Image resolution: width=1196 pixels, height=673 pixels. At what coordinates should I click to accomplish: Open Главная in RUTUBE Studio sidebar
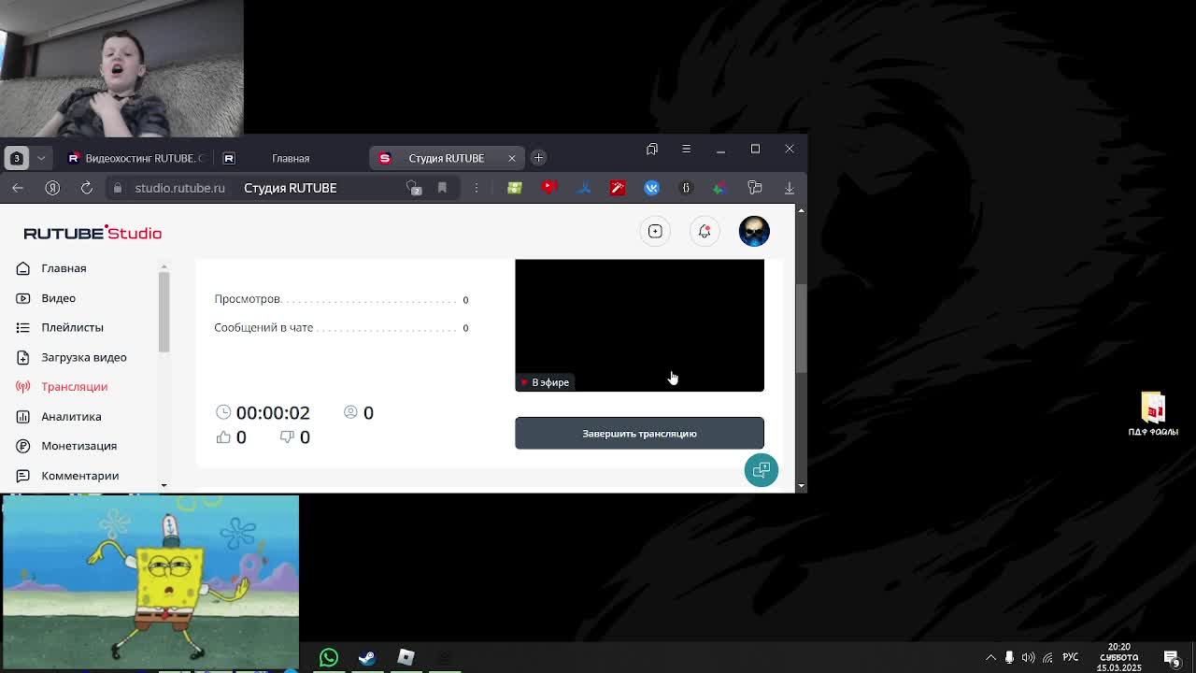click(x=64, y=268)
